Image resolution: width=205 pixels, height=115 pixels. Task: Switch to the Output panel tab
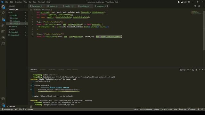click(61, 70)
